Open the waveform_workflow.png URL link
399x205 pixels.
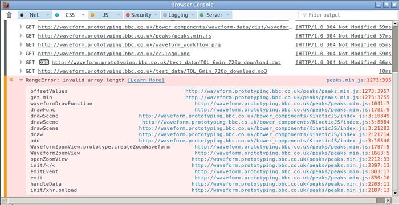pyautogui.click(x=129, y=45)
